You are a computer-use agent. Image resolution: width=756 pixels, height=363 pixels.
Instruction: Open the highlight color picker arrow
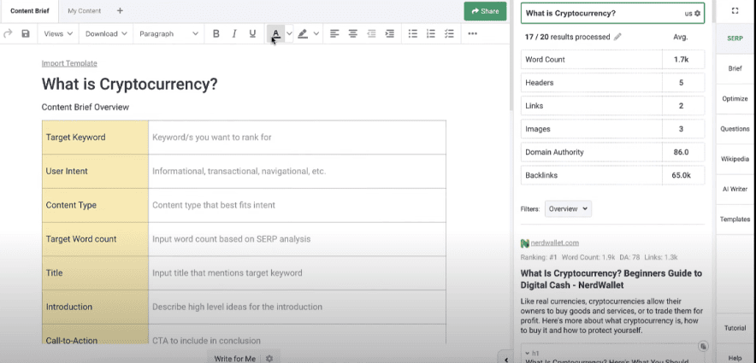tap(316, 34)
